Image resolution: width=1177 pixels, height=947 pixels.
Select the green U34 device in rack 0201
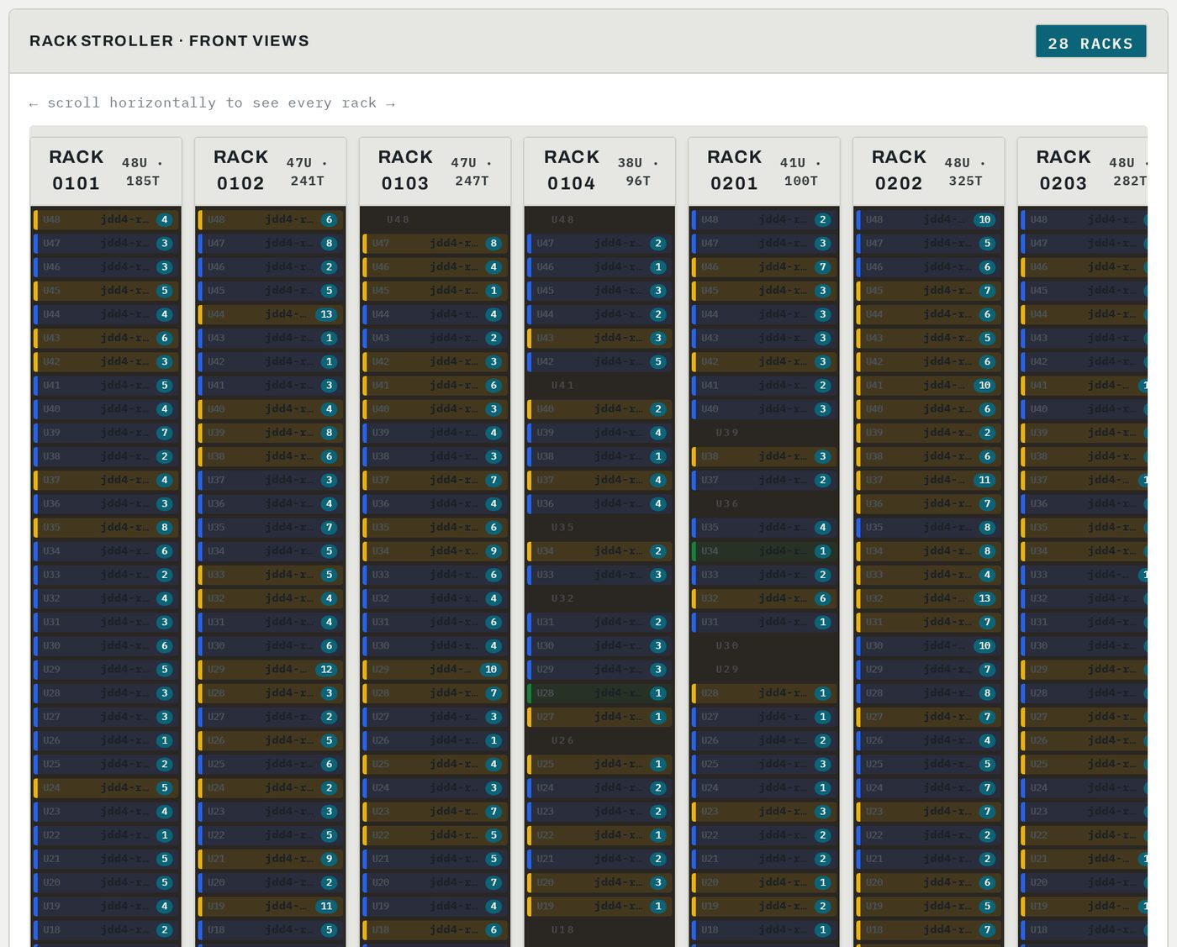point(764,551)
